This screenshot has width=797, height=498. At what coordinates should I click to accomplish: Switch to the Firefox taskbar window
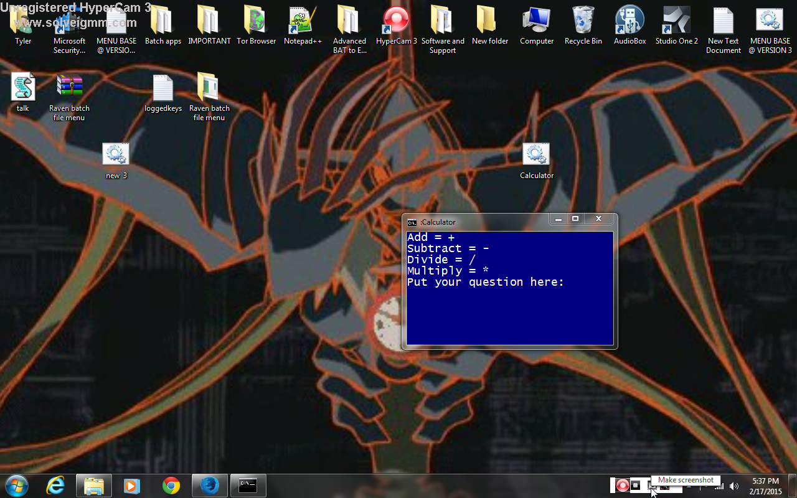[210, 486]
